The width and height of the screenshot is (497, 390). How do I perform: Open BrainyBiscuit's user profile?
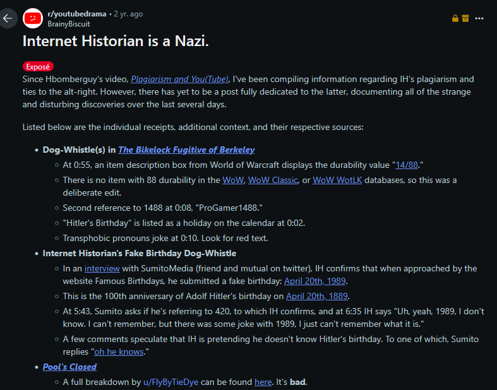[x=69, y=24]
